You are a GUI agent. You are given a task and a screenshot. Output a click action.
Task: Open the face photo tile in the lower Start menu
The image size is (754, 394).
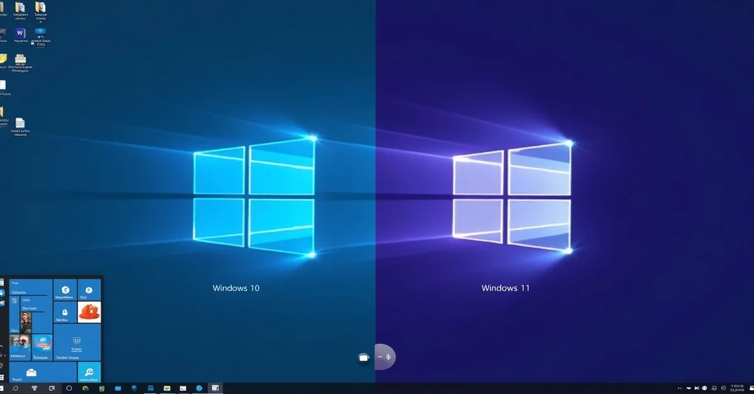pos(20,348)
